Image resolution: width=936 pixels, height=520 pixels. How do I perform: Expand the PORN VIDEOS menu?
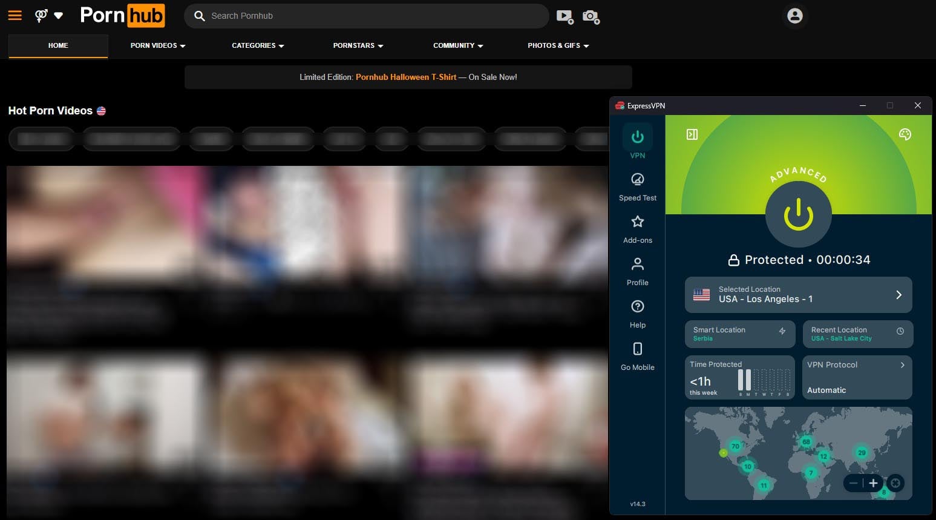click(158, 45)
